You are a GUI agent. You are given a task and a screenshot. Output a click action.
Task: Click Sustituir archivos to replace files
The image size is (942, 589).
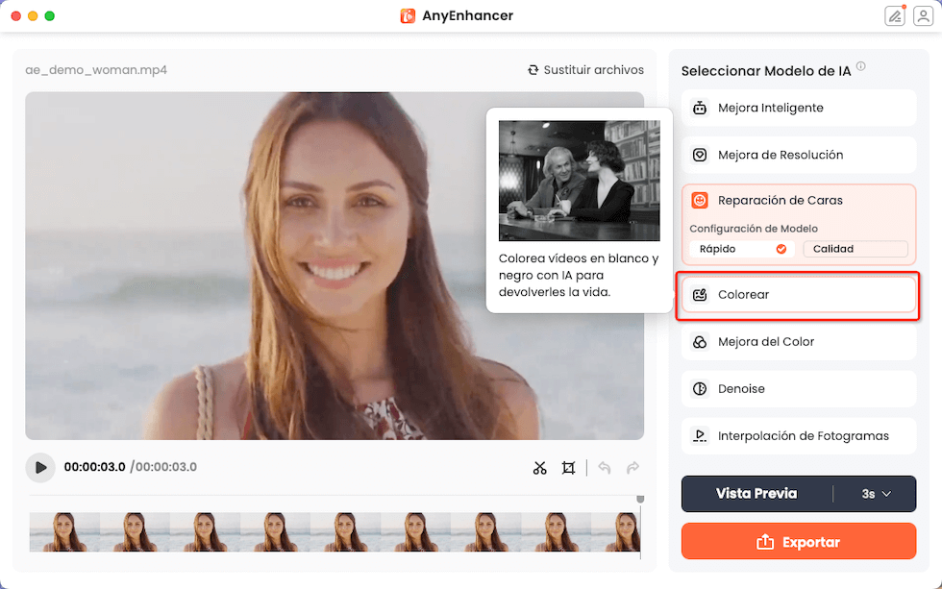coord(585,69)
